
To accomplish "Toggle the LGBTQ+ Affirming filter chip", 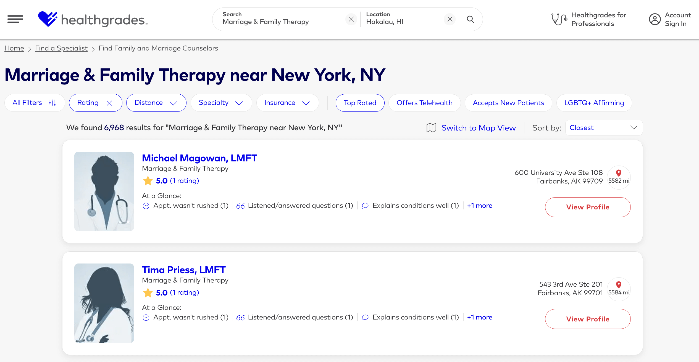I will (594, 103).
